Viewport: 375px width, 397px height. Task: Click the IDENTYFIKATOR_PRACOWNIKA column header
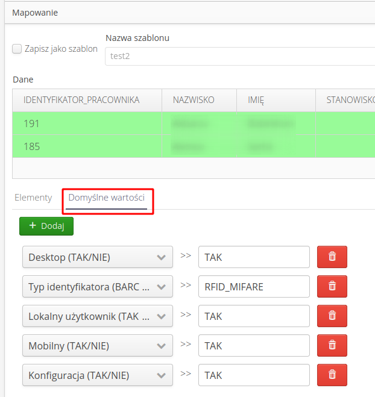coord(81,100)
